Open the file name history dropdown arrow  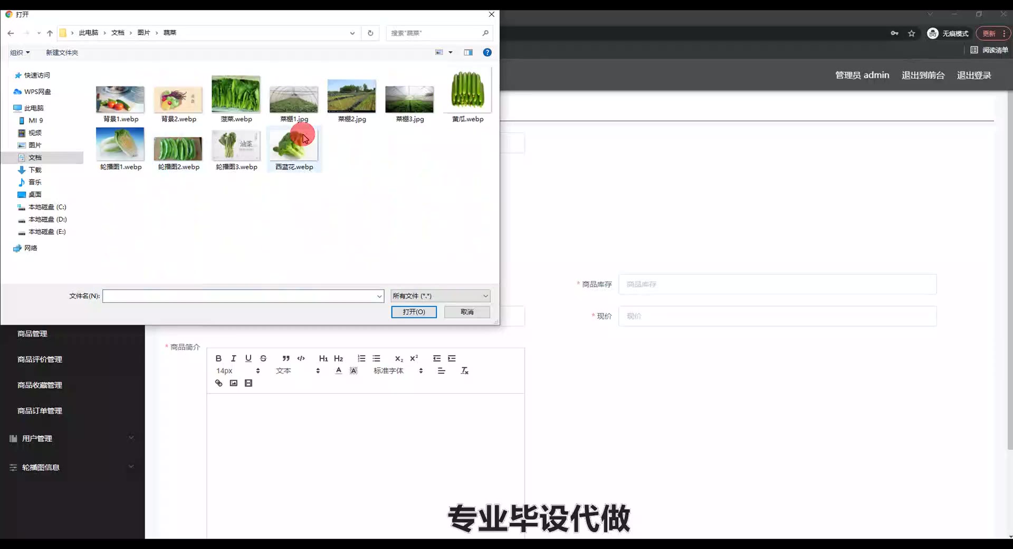click(379, 296)
